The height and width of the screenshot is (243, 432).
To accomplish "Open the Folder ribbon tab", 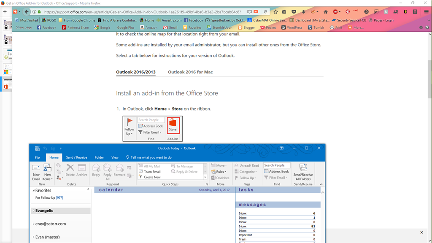I will pyautogui.click(x=99, y=158).
